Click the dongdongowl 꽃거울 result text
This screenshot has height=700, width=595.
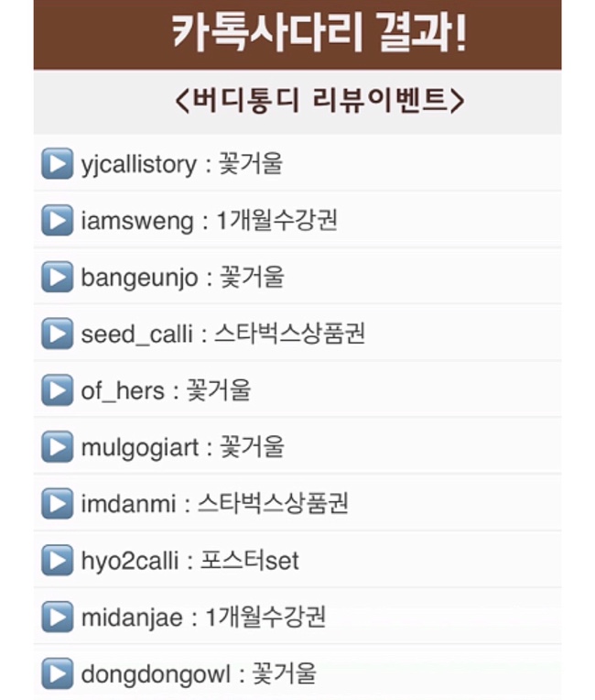(199, 674)
